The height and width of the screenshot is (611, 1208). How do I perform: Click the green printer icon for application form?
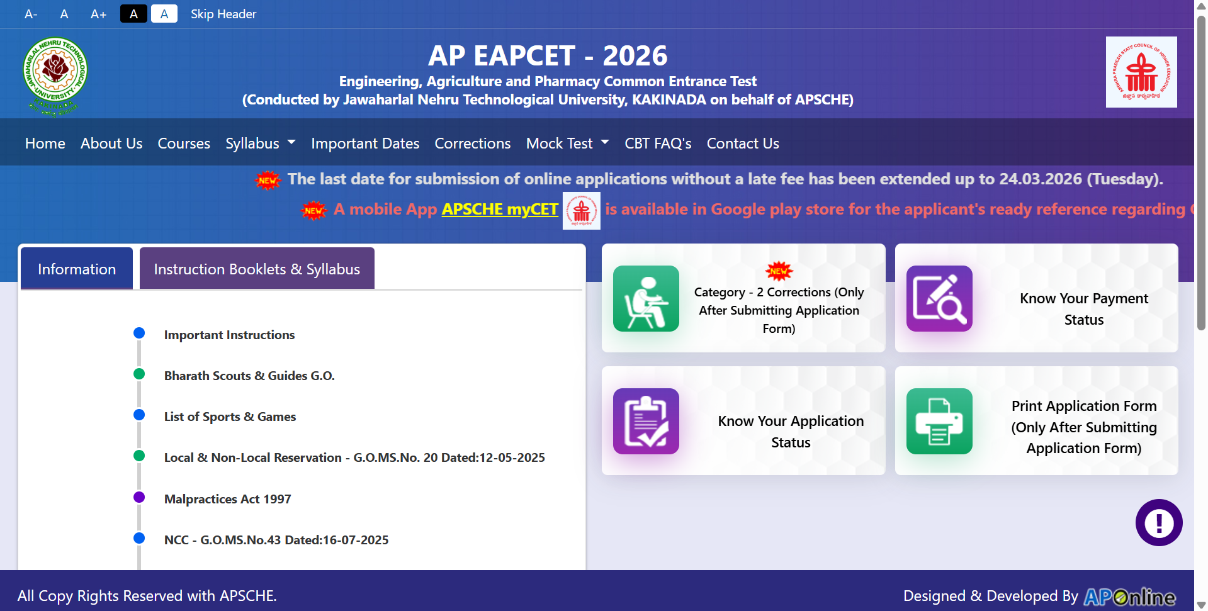click(x=939, y=421)
